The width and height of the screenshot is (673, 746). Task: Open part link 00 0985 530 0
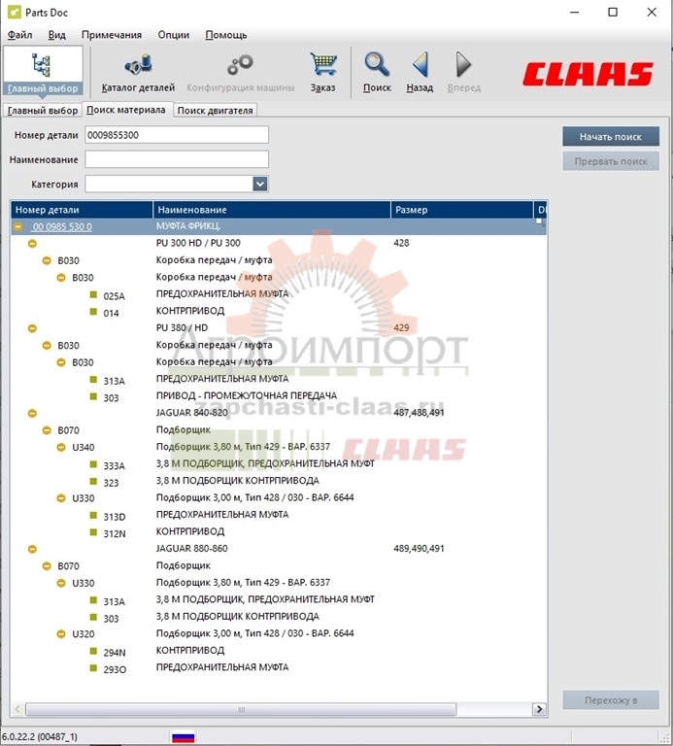62,226
